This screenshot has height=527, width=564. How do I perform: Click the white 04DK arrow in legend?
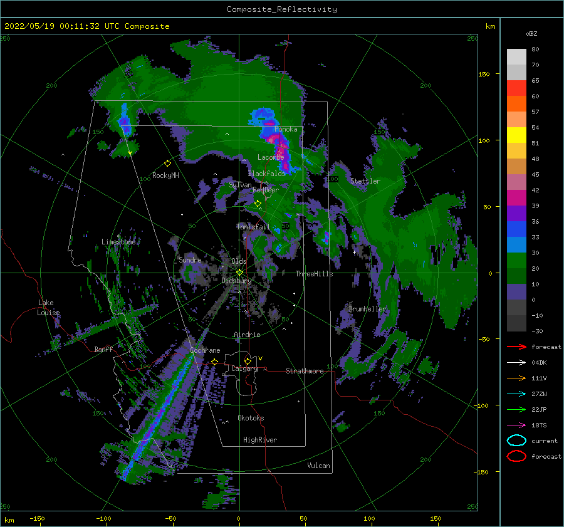516,363
